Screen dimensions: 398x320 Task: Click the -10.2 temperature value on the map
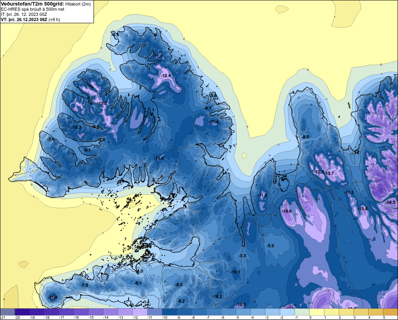point(217,297)
